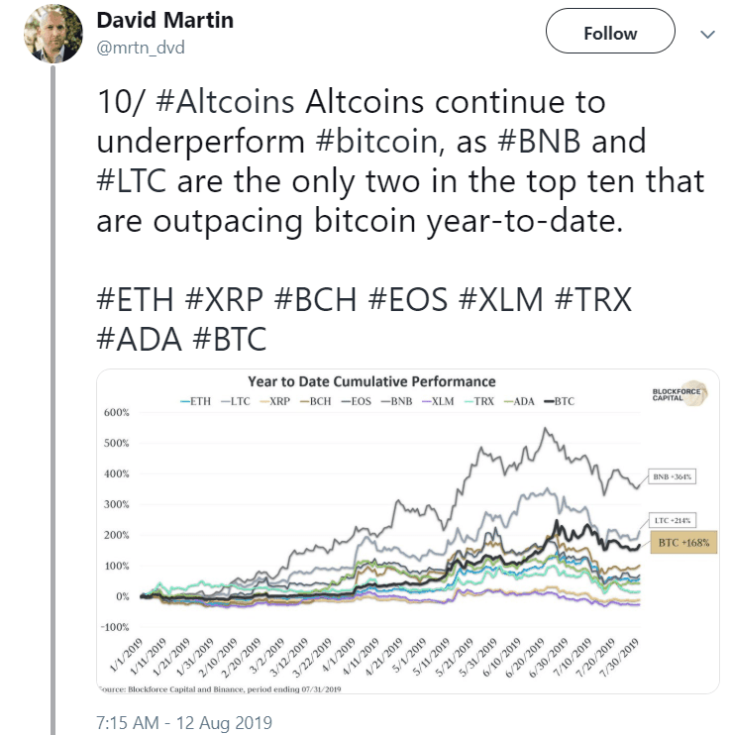
Task: Open the tweet options chevron menu
Action: point(707,34)
